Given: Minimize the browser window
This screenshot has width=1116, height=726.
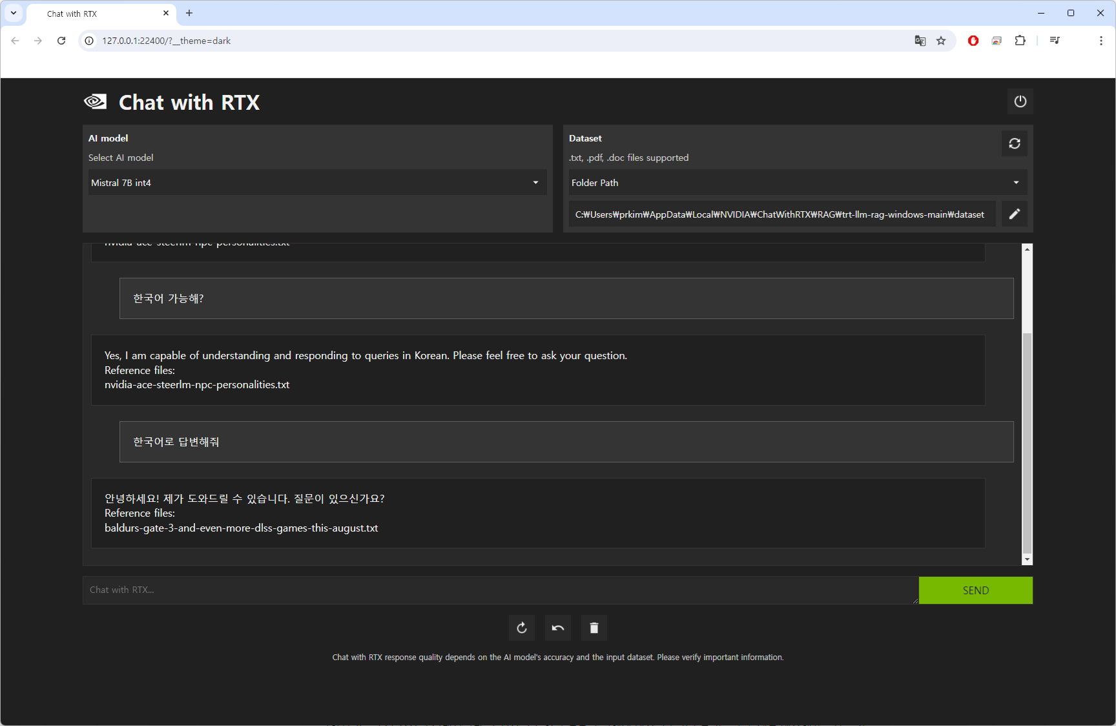Looking at the screenshot, I should click(x=1041, y=13).
